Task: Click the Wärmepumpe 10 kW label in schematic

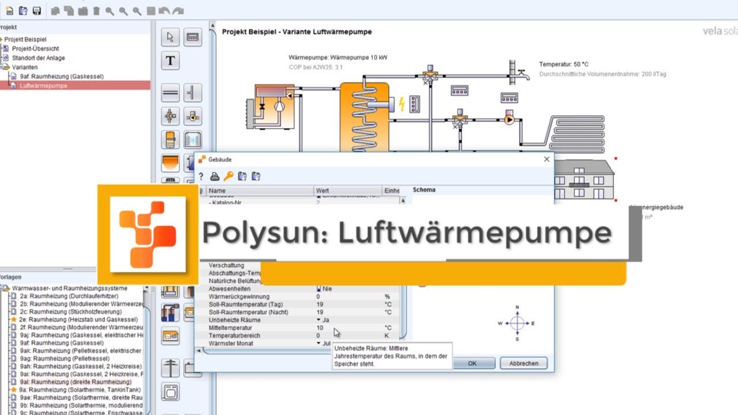Action: (338, 58)
